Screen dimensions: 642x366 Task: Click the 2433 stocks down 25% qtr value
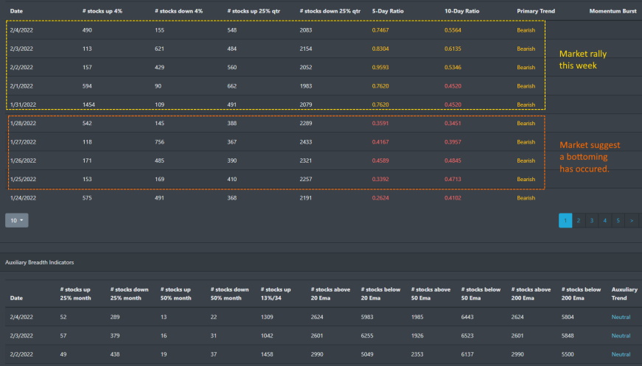coord(306,142)
